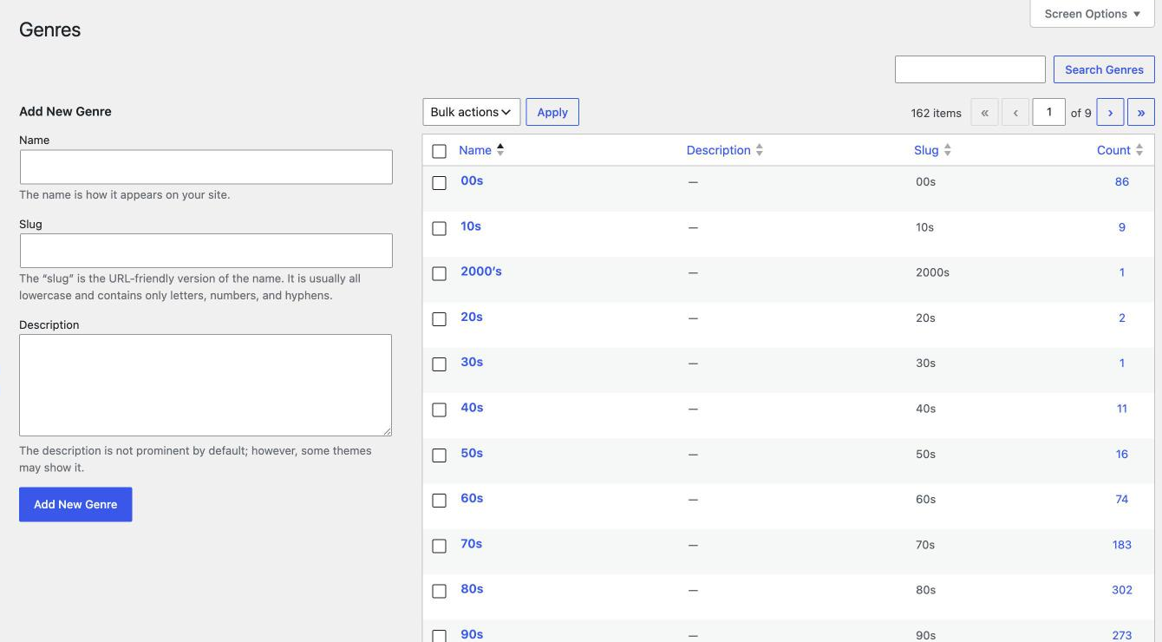Viewport: 1162px width, 642px height.
Task: Go to the next page arrow
Action: point(1110,112)
